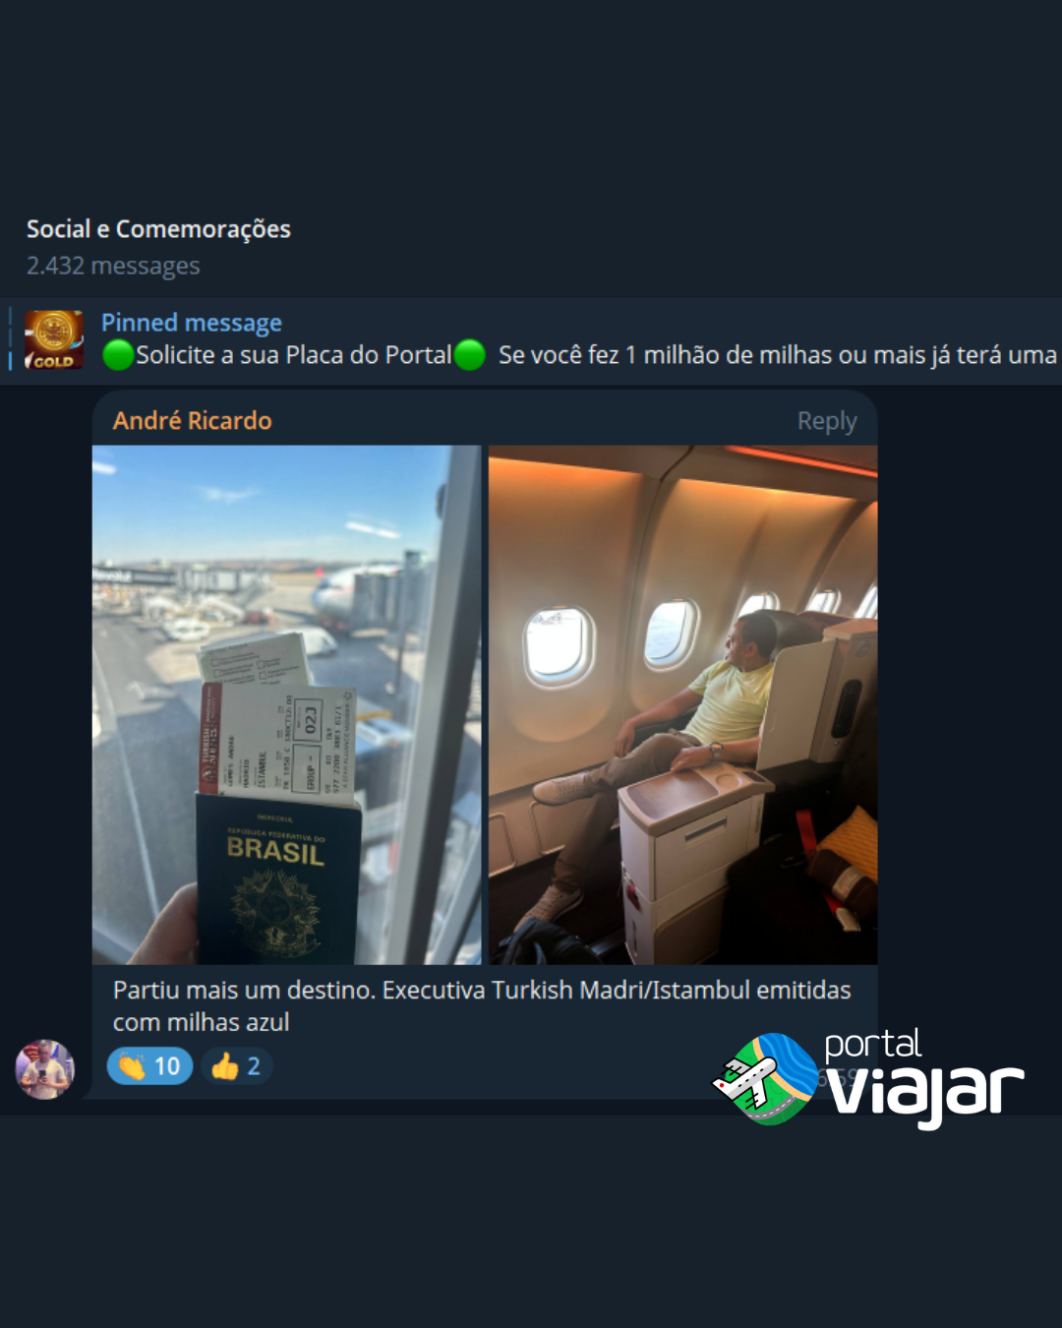Toggle the 2 thumbs up count
Screen dimensions: 1062x1328
click(x=237, y=1066)
